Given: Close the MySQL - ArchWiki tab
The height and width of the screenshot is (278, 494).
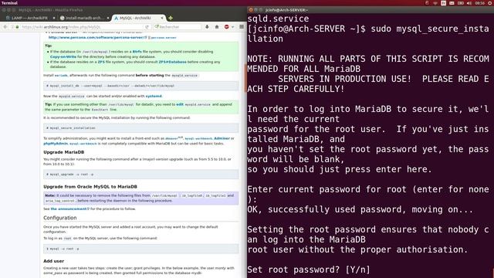Looking at the screenshot, I should pos(162,18).
